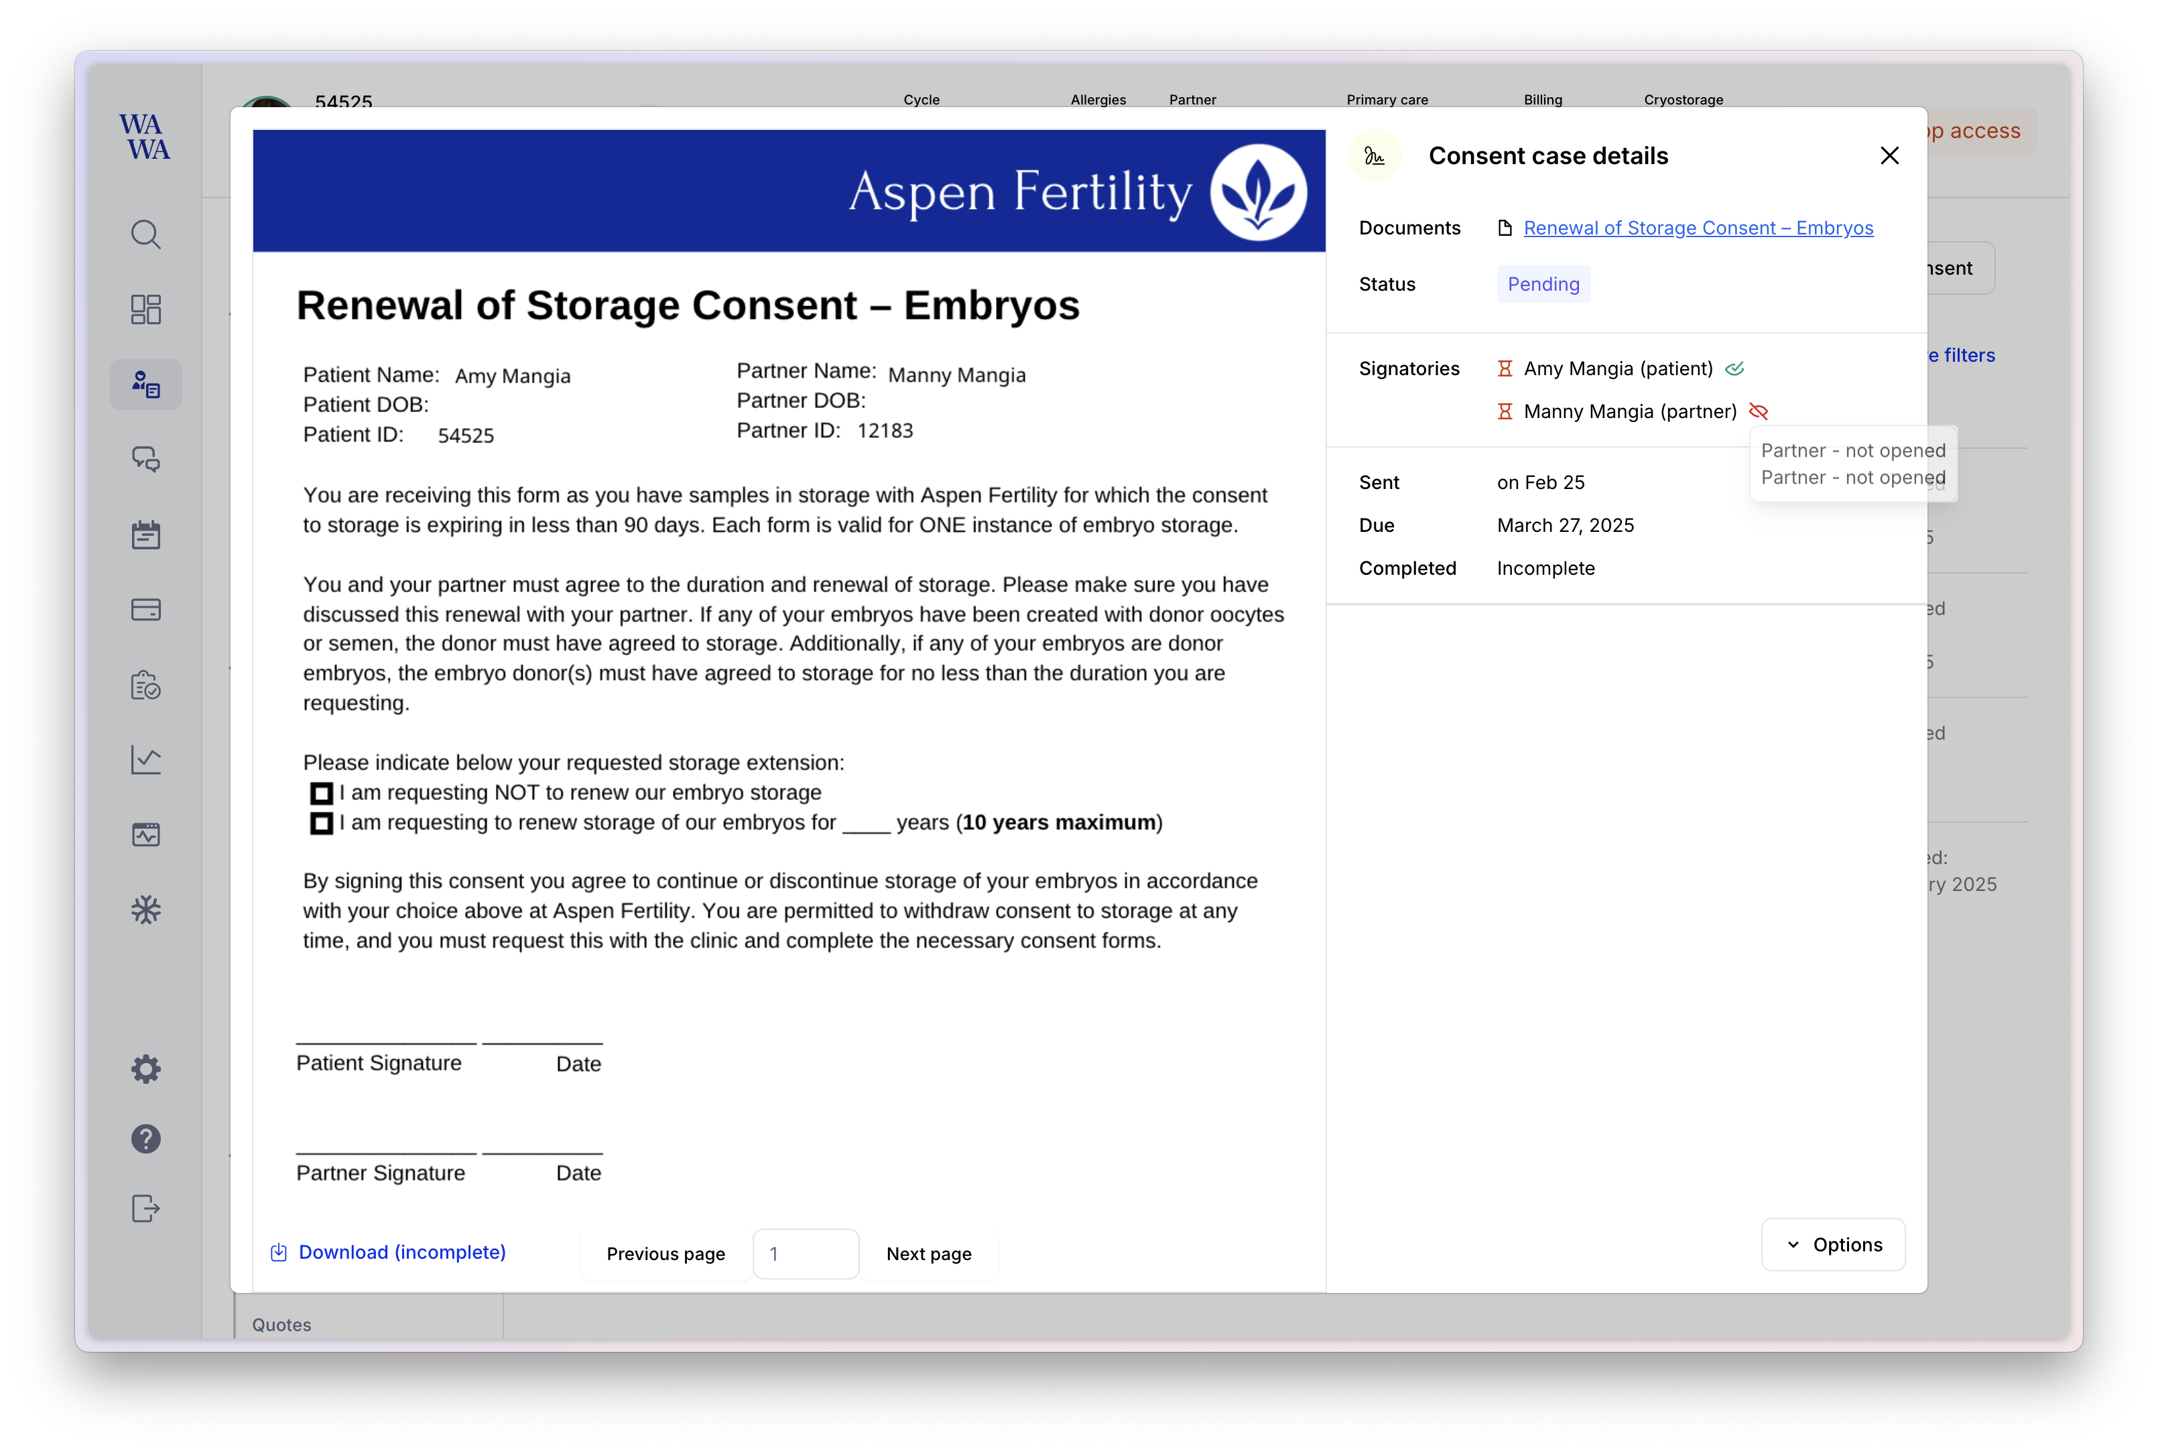This screenshot has height=1451, width=2158.
Task: Open Renewal of Storage Consent document link
Action: [x=1698, y=228]
